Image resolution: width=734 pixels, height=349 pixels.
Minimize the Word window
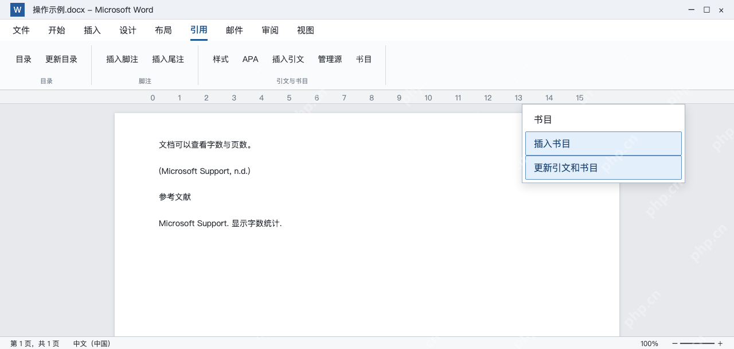tap(692, 10)
